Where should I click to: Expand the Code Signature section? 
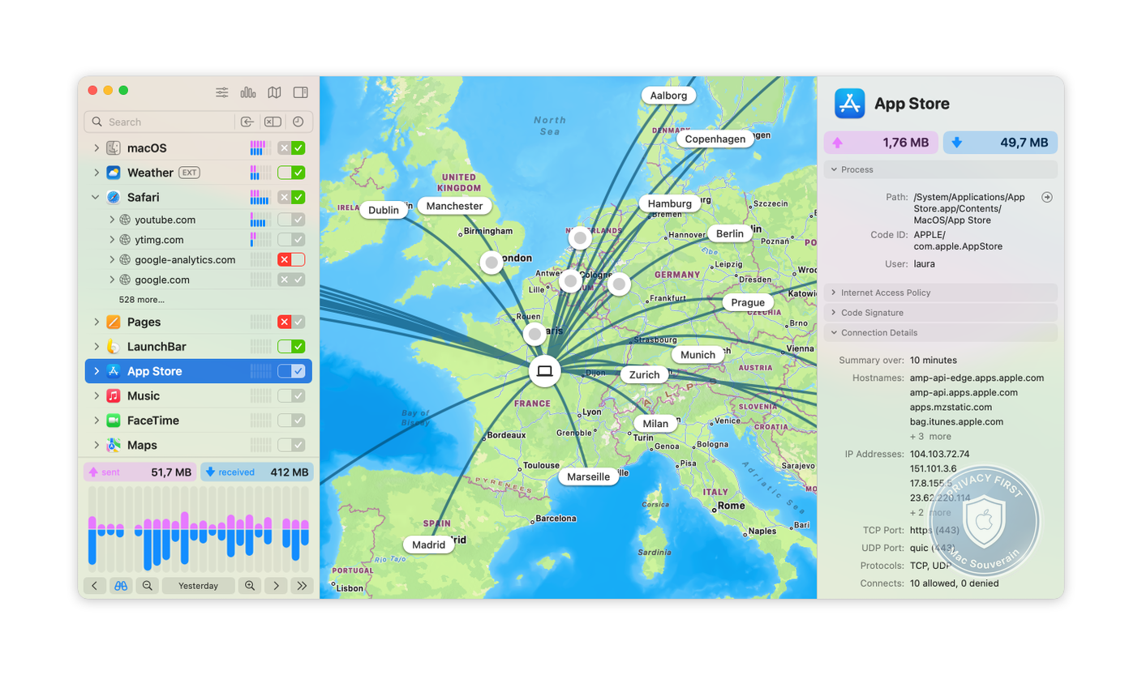(x=834, y=313)
